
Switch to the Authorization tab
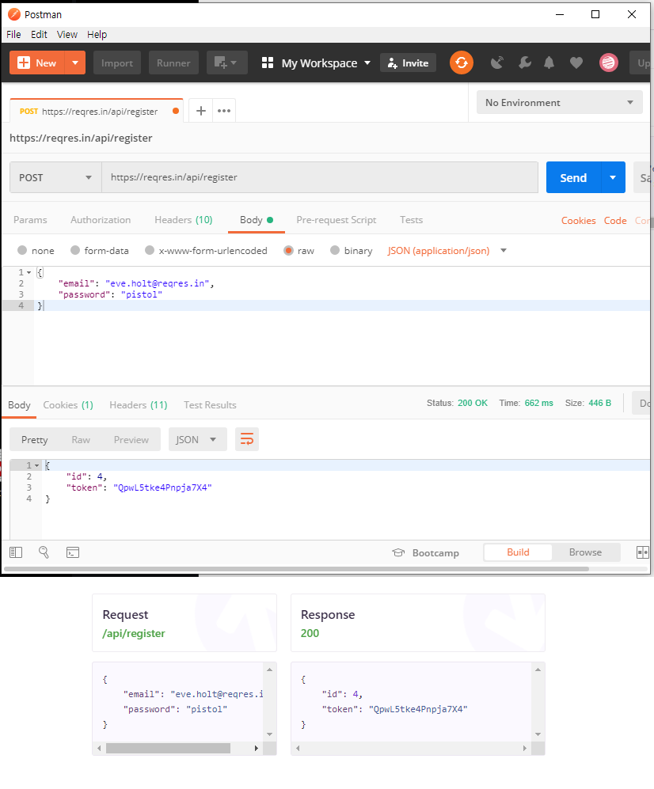coord(101,220)
